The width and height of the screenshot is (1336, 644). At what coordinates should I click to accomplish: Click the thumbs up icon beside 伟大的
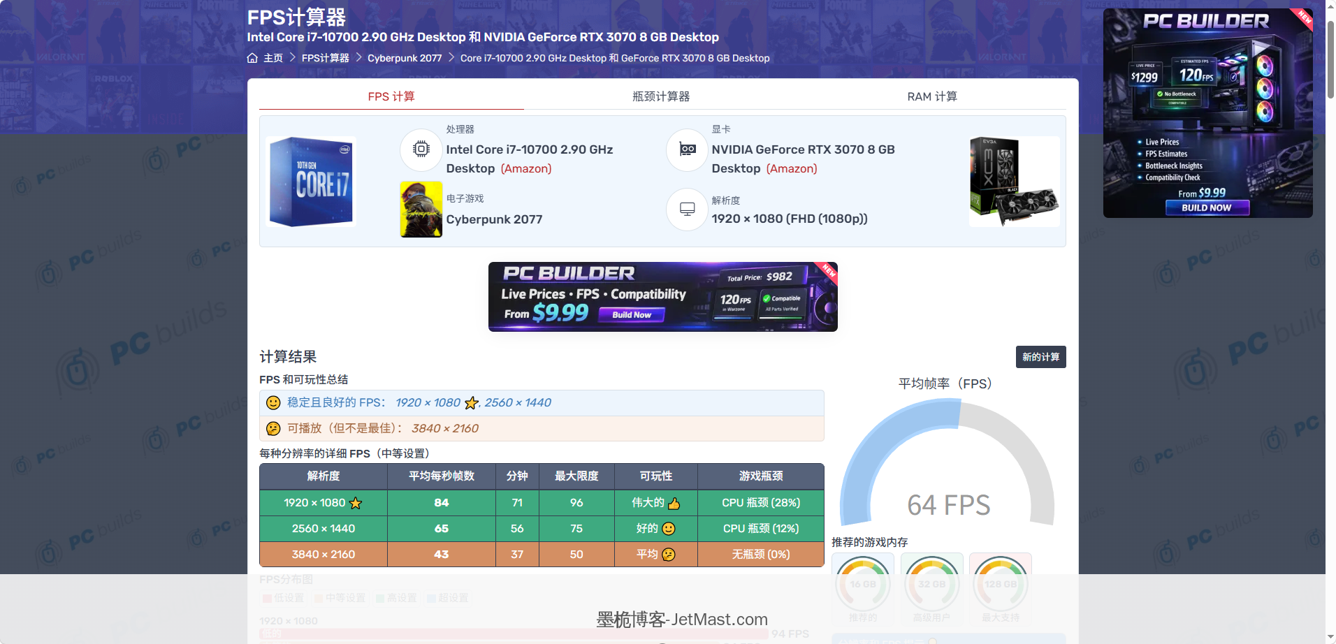674,503
